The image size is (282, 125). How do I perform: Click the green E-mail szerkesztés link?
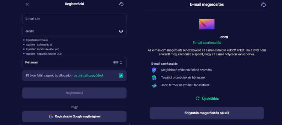pos(207,42)
